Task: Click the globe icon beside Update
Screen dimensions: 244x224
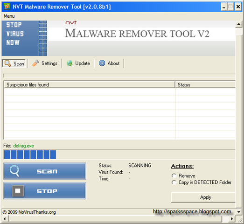Action: coord(70,63)
